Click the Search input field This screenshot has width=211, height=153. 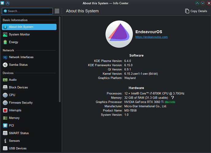29,11
